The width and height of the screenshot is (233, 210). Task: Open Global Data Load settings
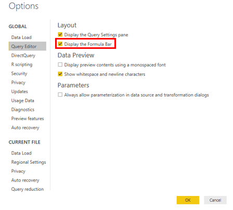pyautogui.click(x=21, y=37)
